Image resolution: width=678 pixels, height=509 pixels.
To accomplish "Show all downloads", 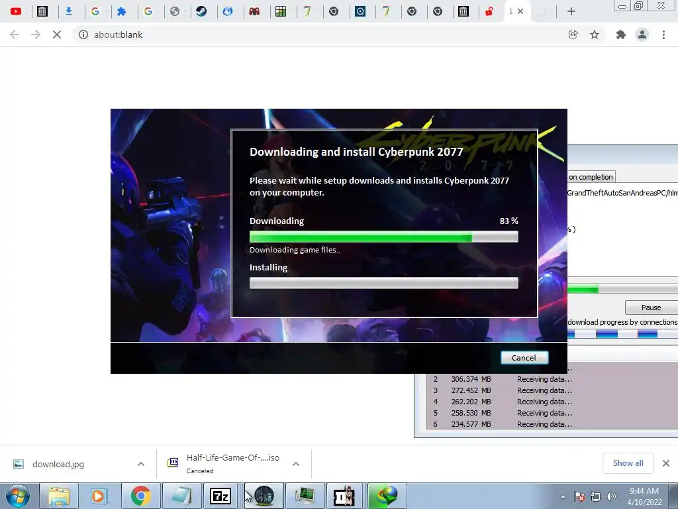I will click(x=628, y=463).
